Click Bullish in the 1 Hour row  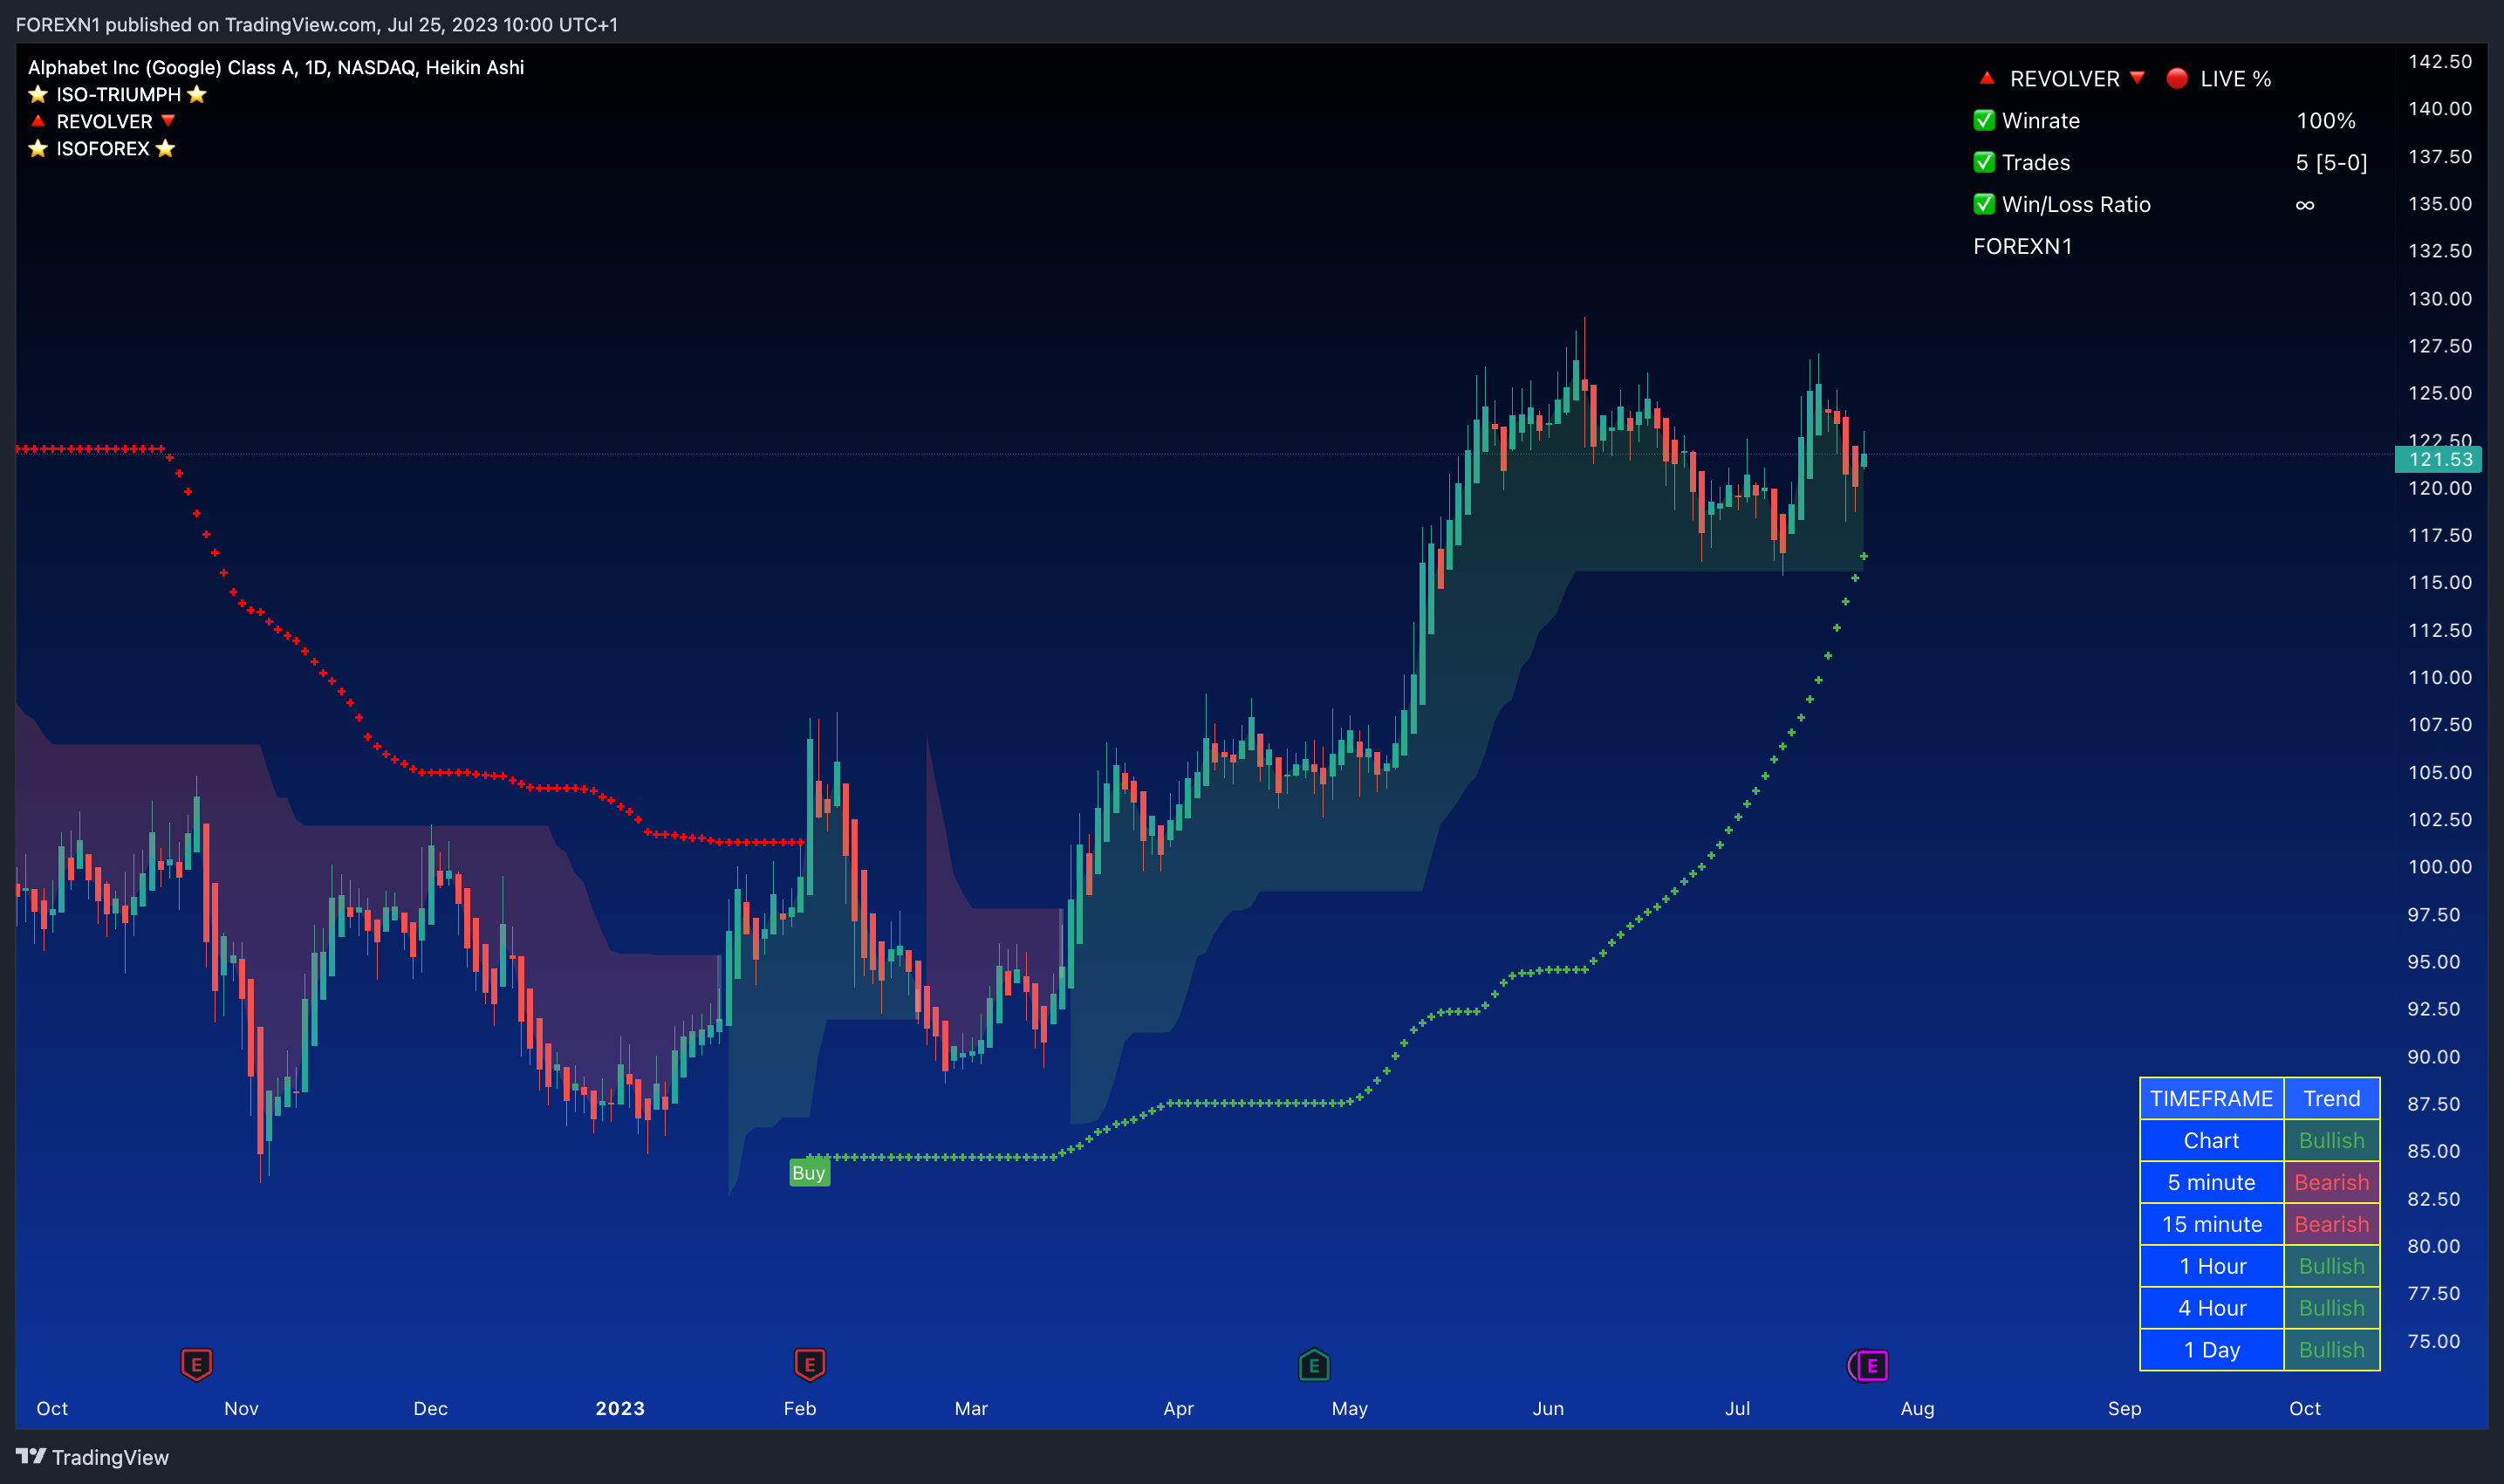(2332, 1266)
